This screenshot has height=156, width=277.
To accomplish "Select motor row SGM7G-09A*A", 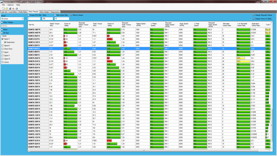I will click(x=149, y=112).
